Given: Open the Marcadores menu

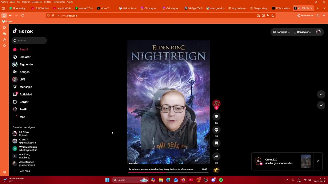Looking at the screenshot, I should [x=37, y=2].
